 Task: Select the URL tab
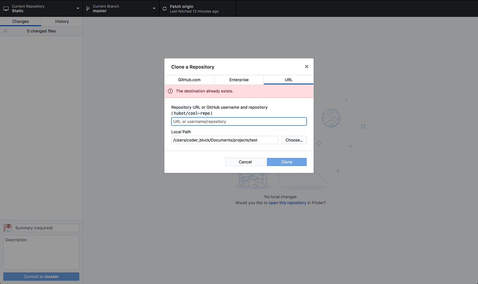(x=288, y=79)
